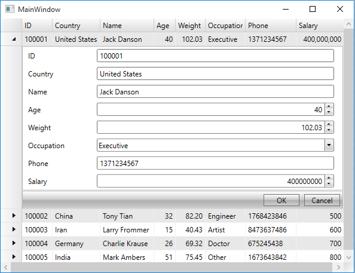Sort by the Name column header

(x=127, y=25)
